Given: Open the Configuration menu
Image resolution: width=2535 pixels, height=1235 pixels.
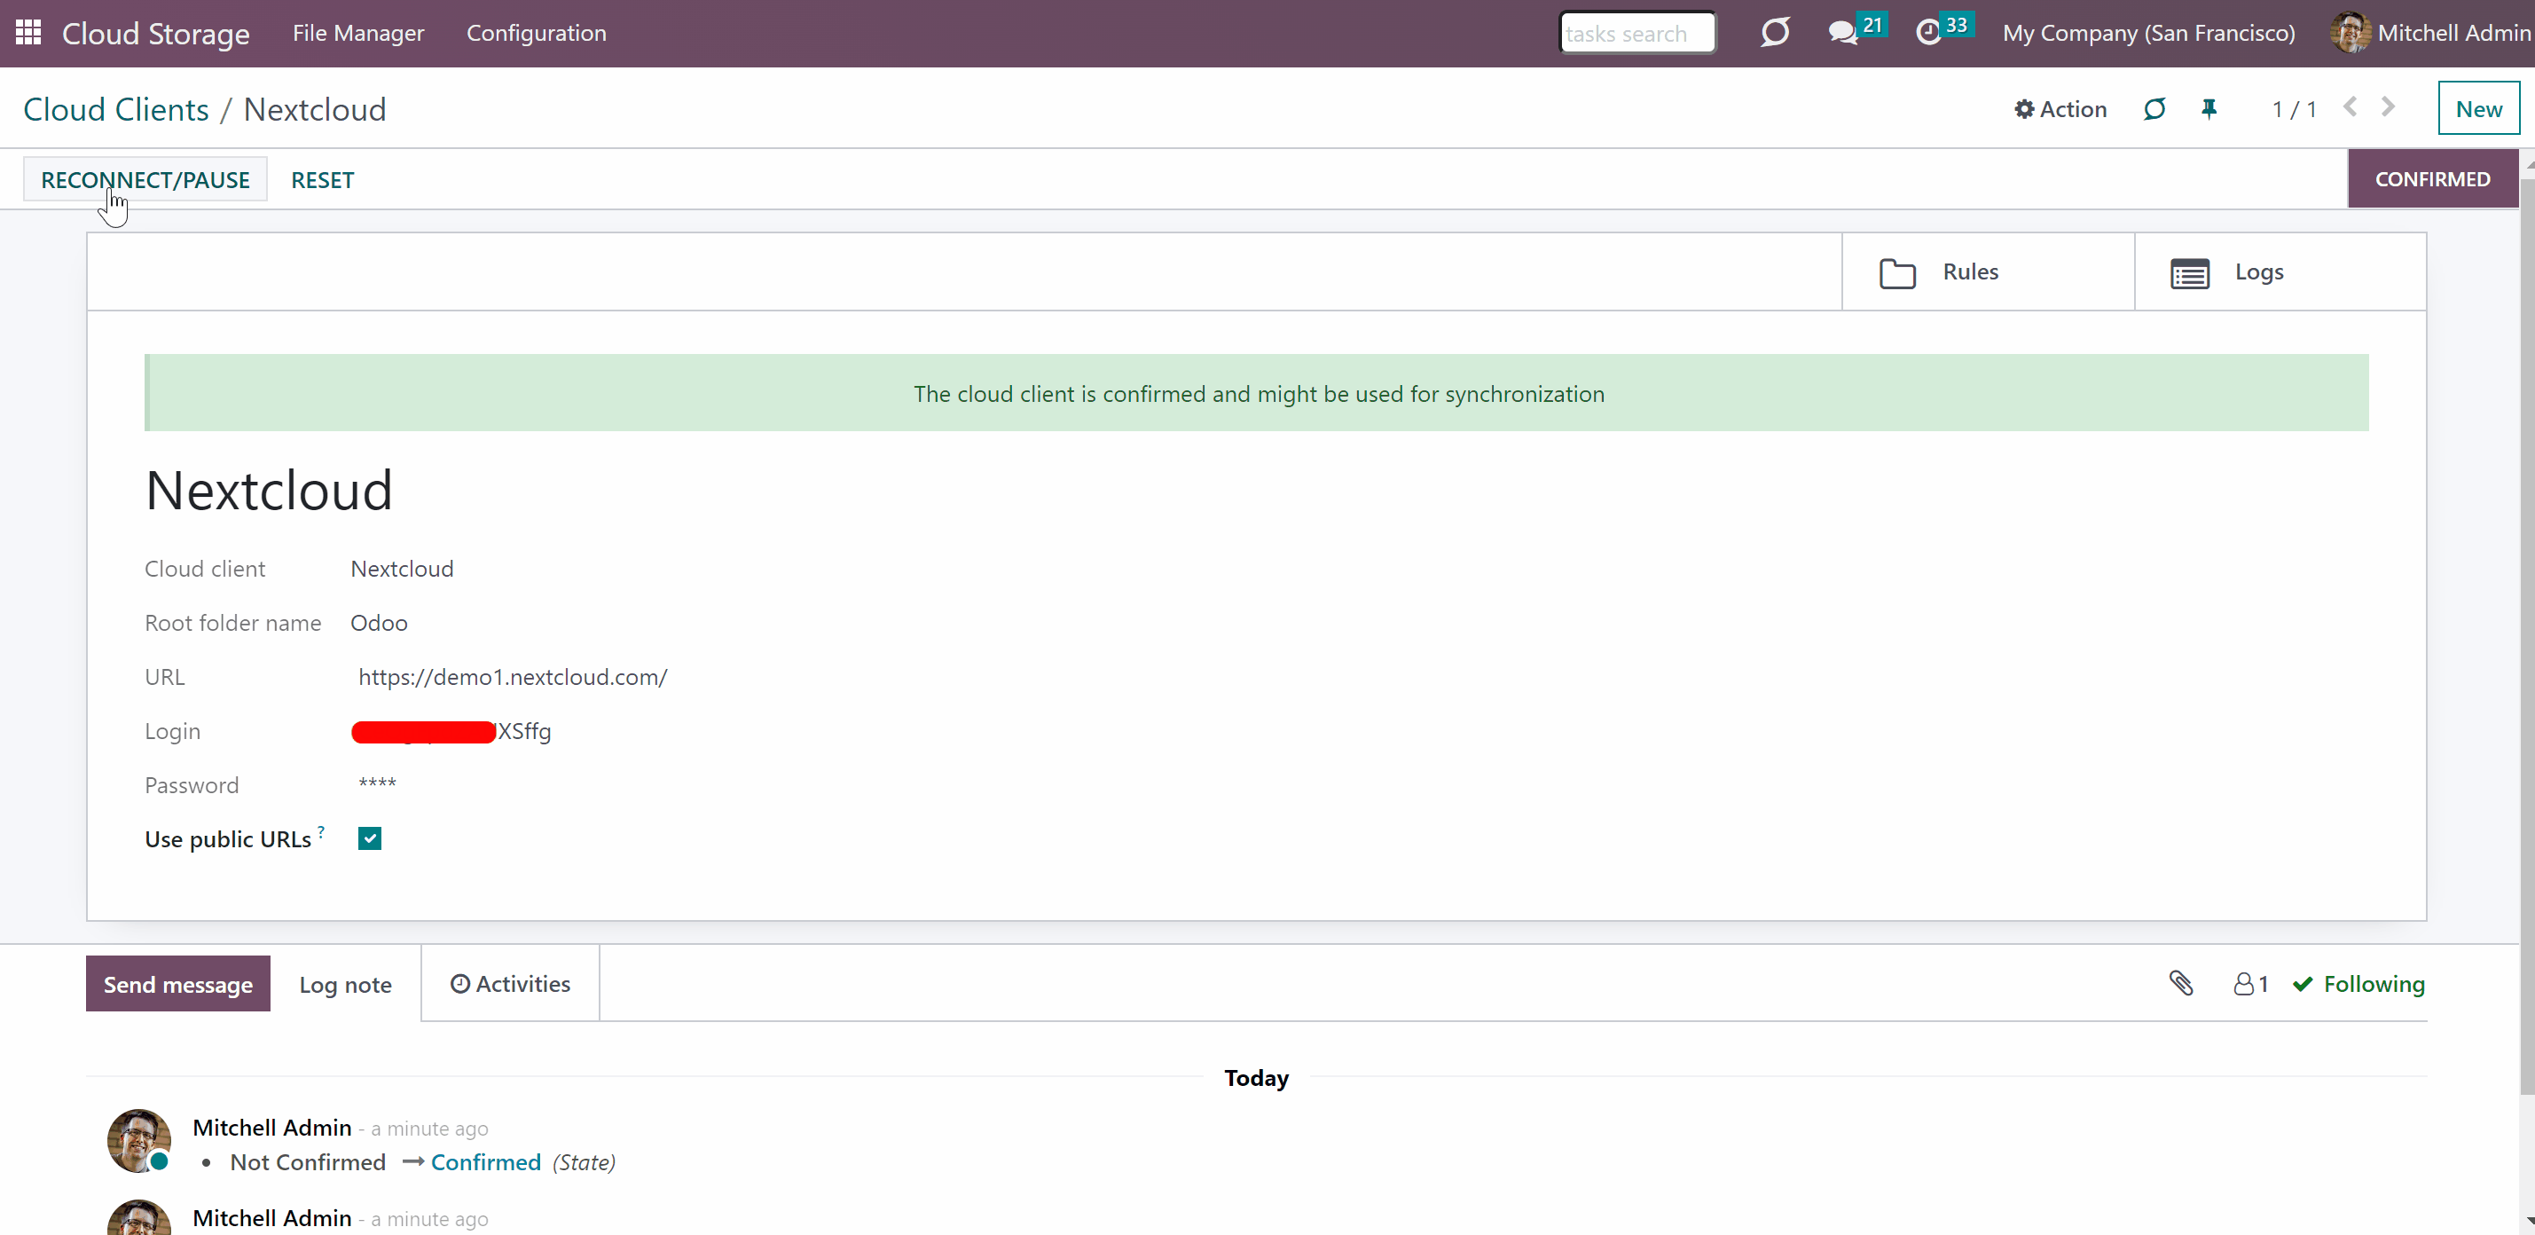Looking at the screenshot, I should pyautogui.click(x=537, y=33).
